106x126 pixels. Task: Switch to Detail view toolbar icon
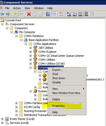tap(86, 14)
